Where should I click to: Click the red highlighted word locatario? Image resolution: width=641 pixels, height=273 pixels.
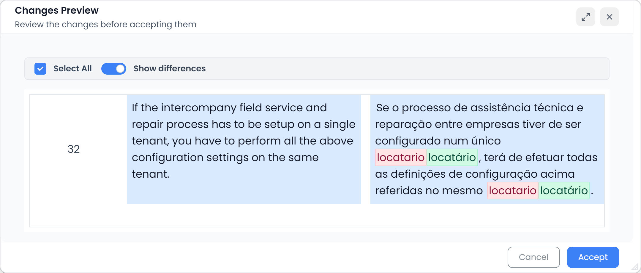401,157
